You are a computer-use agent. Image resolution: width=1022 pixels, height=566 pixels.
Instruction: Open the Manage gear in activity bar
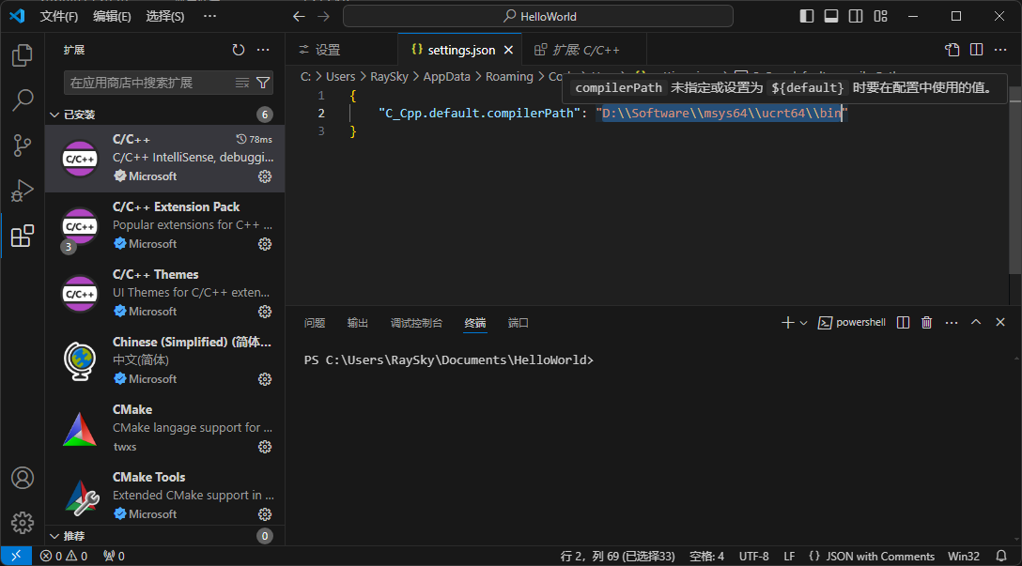coord(23,523)
